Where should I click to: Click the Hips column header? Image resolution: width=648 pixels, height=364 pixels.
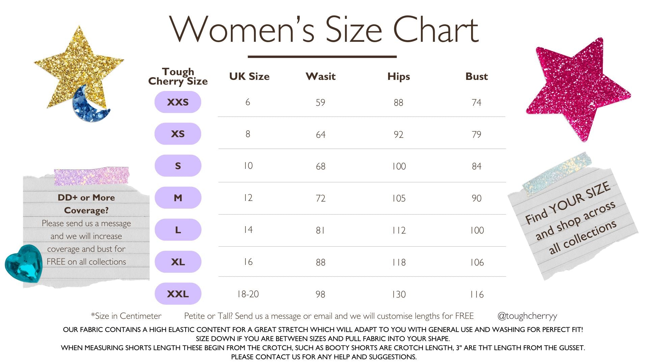click(x=399, y=77)
